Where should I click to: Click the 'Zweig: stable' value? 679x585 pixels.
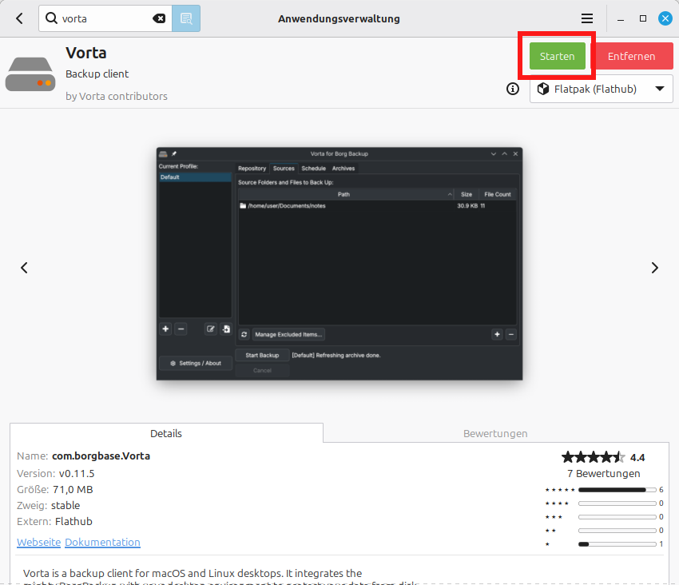[x=66, y=505]
